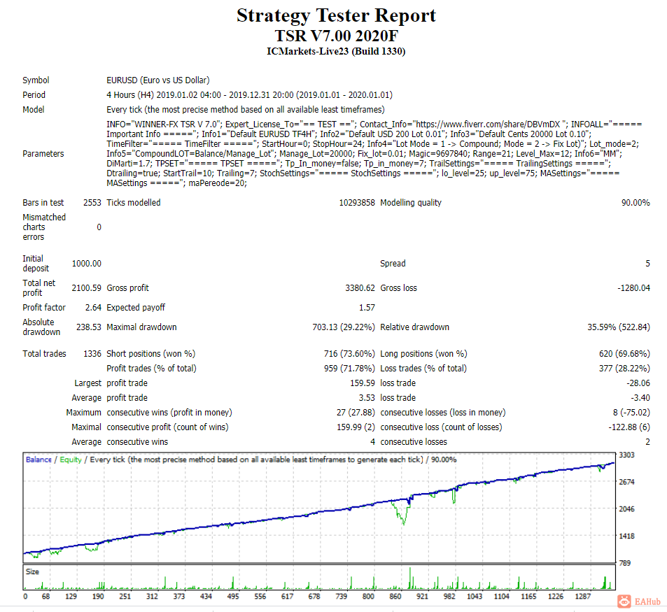Click the Strategy Tester Report title
The height and width of the screenshot is (612, 667).
click(x=336, y=15)
